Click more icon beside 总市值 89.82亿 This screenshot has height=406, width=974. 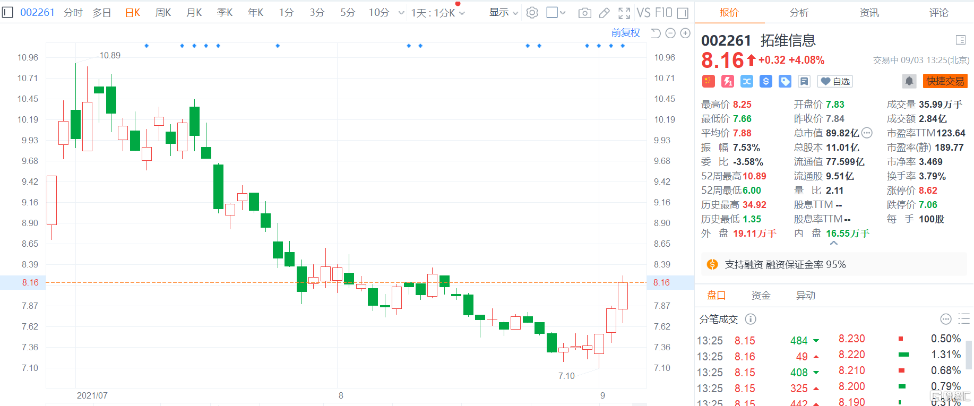click(867, 133)
